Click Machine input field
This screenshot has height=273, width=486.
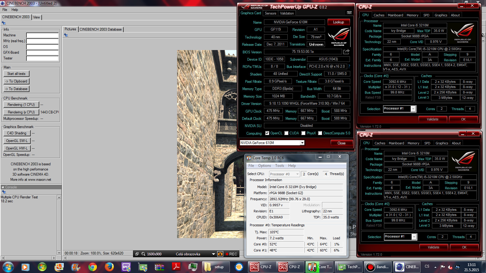[x=42, y=35]
